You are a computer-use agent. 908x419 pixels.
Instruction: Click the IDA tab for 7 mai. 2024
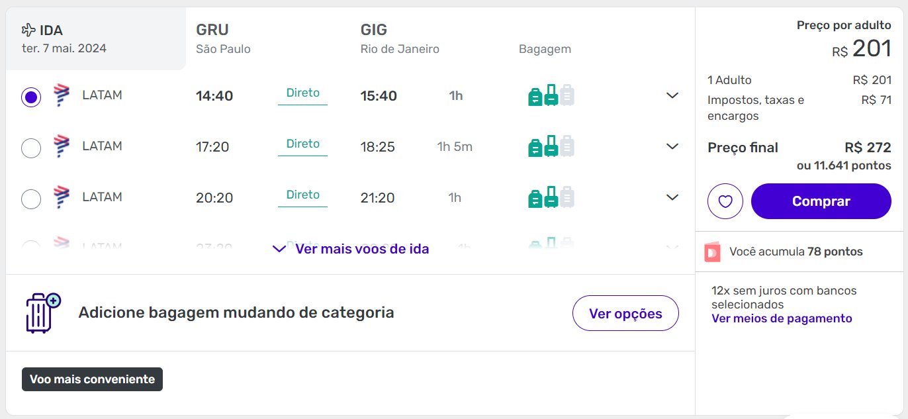[96, 38]
